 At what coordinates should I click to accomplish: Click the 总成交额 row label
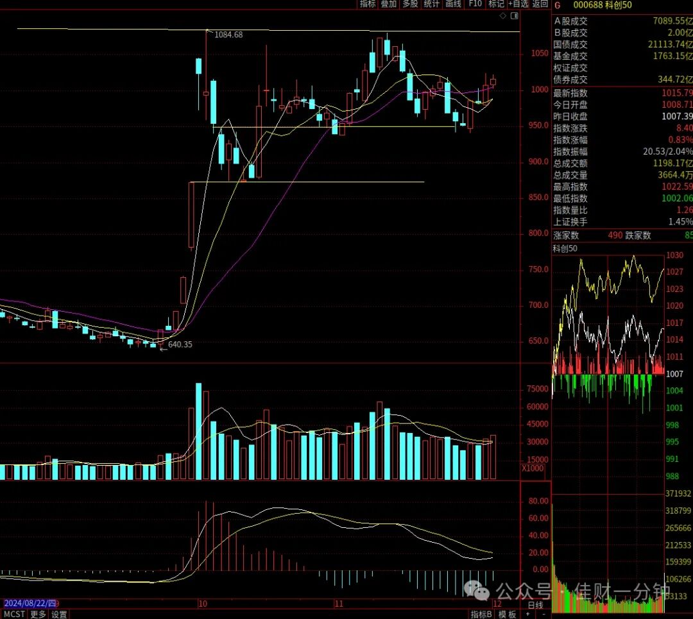[x=570, y=164]
